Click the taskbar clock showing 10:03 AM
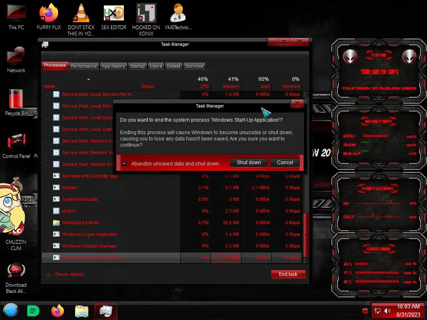 [x=408, y=310]
